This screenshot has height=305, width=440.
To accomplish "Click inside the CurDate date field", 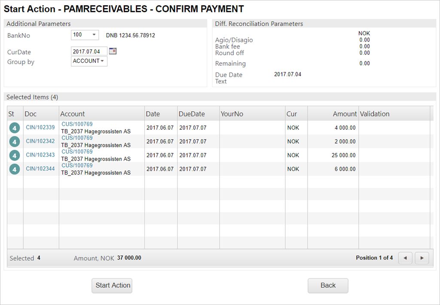I will point(89,52).
